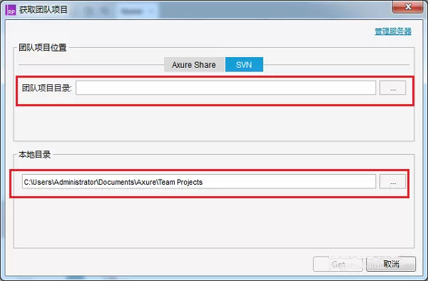Browse for team project directory button
The image size is (428, 281).
[x=392, y=88]
